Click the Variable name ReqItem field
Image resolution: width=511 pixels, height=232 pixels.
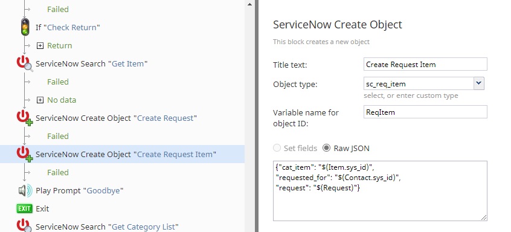(x=425, y=112)
